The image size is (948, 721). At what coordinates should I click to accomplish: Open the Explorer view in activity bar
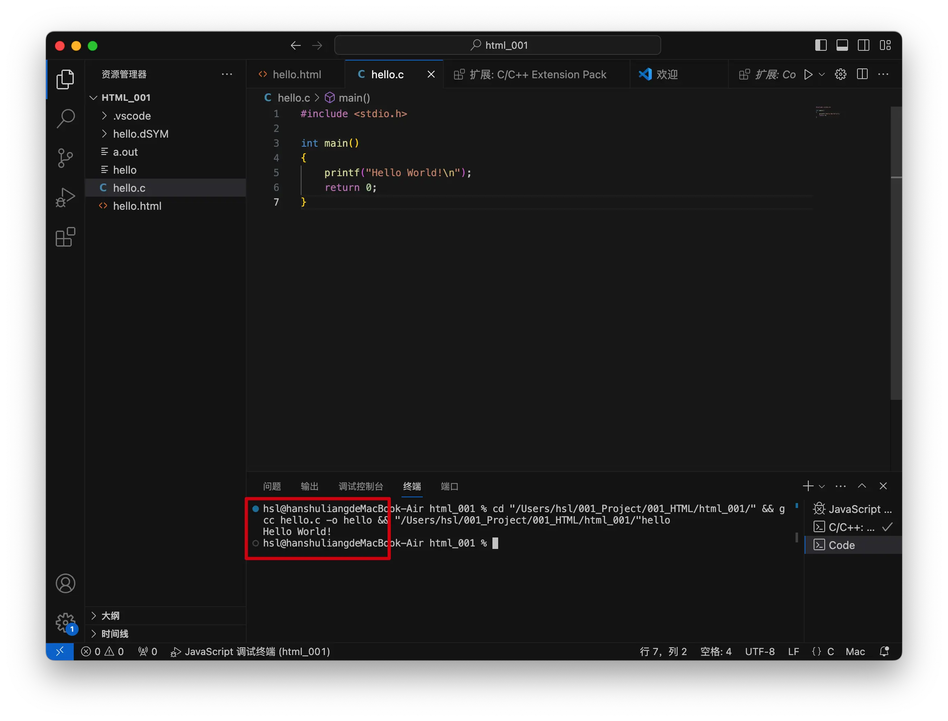(x=65, y=79)
